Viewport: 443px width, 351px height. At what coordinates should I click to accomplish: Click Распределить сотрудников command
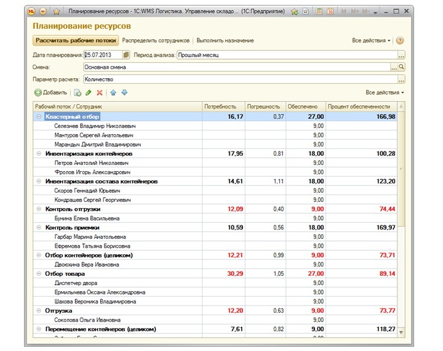point(156,41)
